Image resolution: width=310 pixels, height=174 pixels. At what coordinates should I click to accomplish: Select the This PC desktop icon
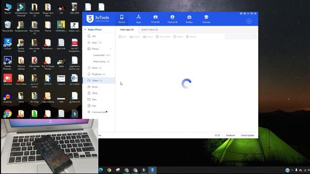pos(8,9)
